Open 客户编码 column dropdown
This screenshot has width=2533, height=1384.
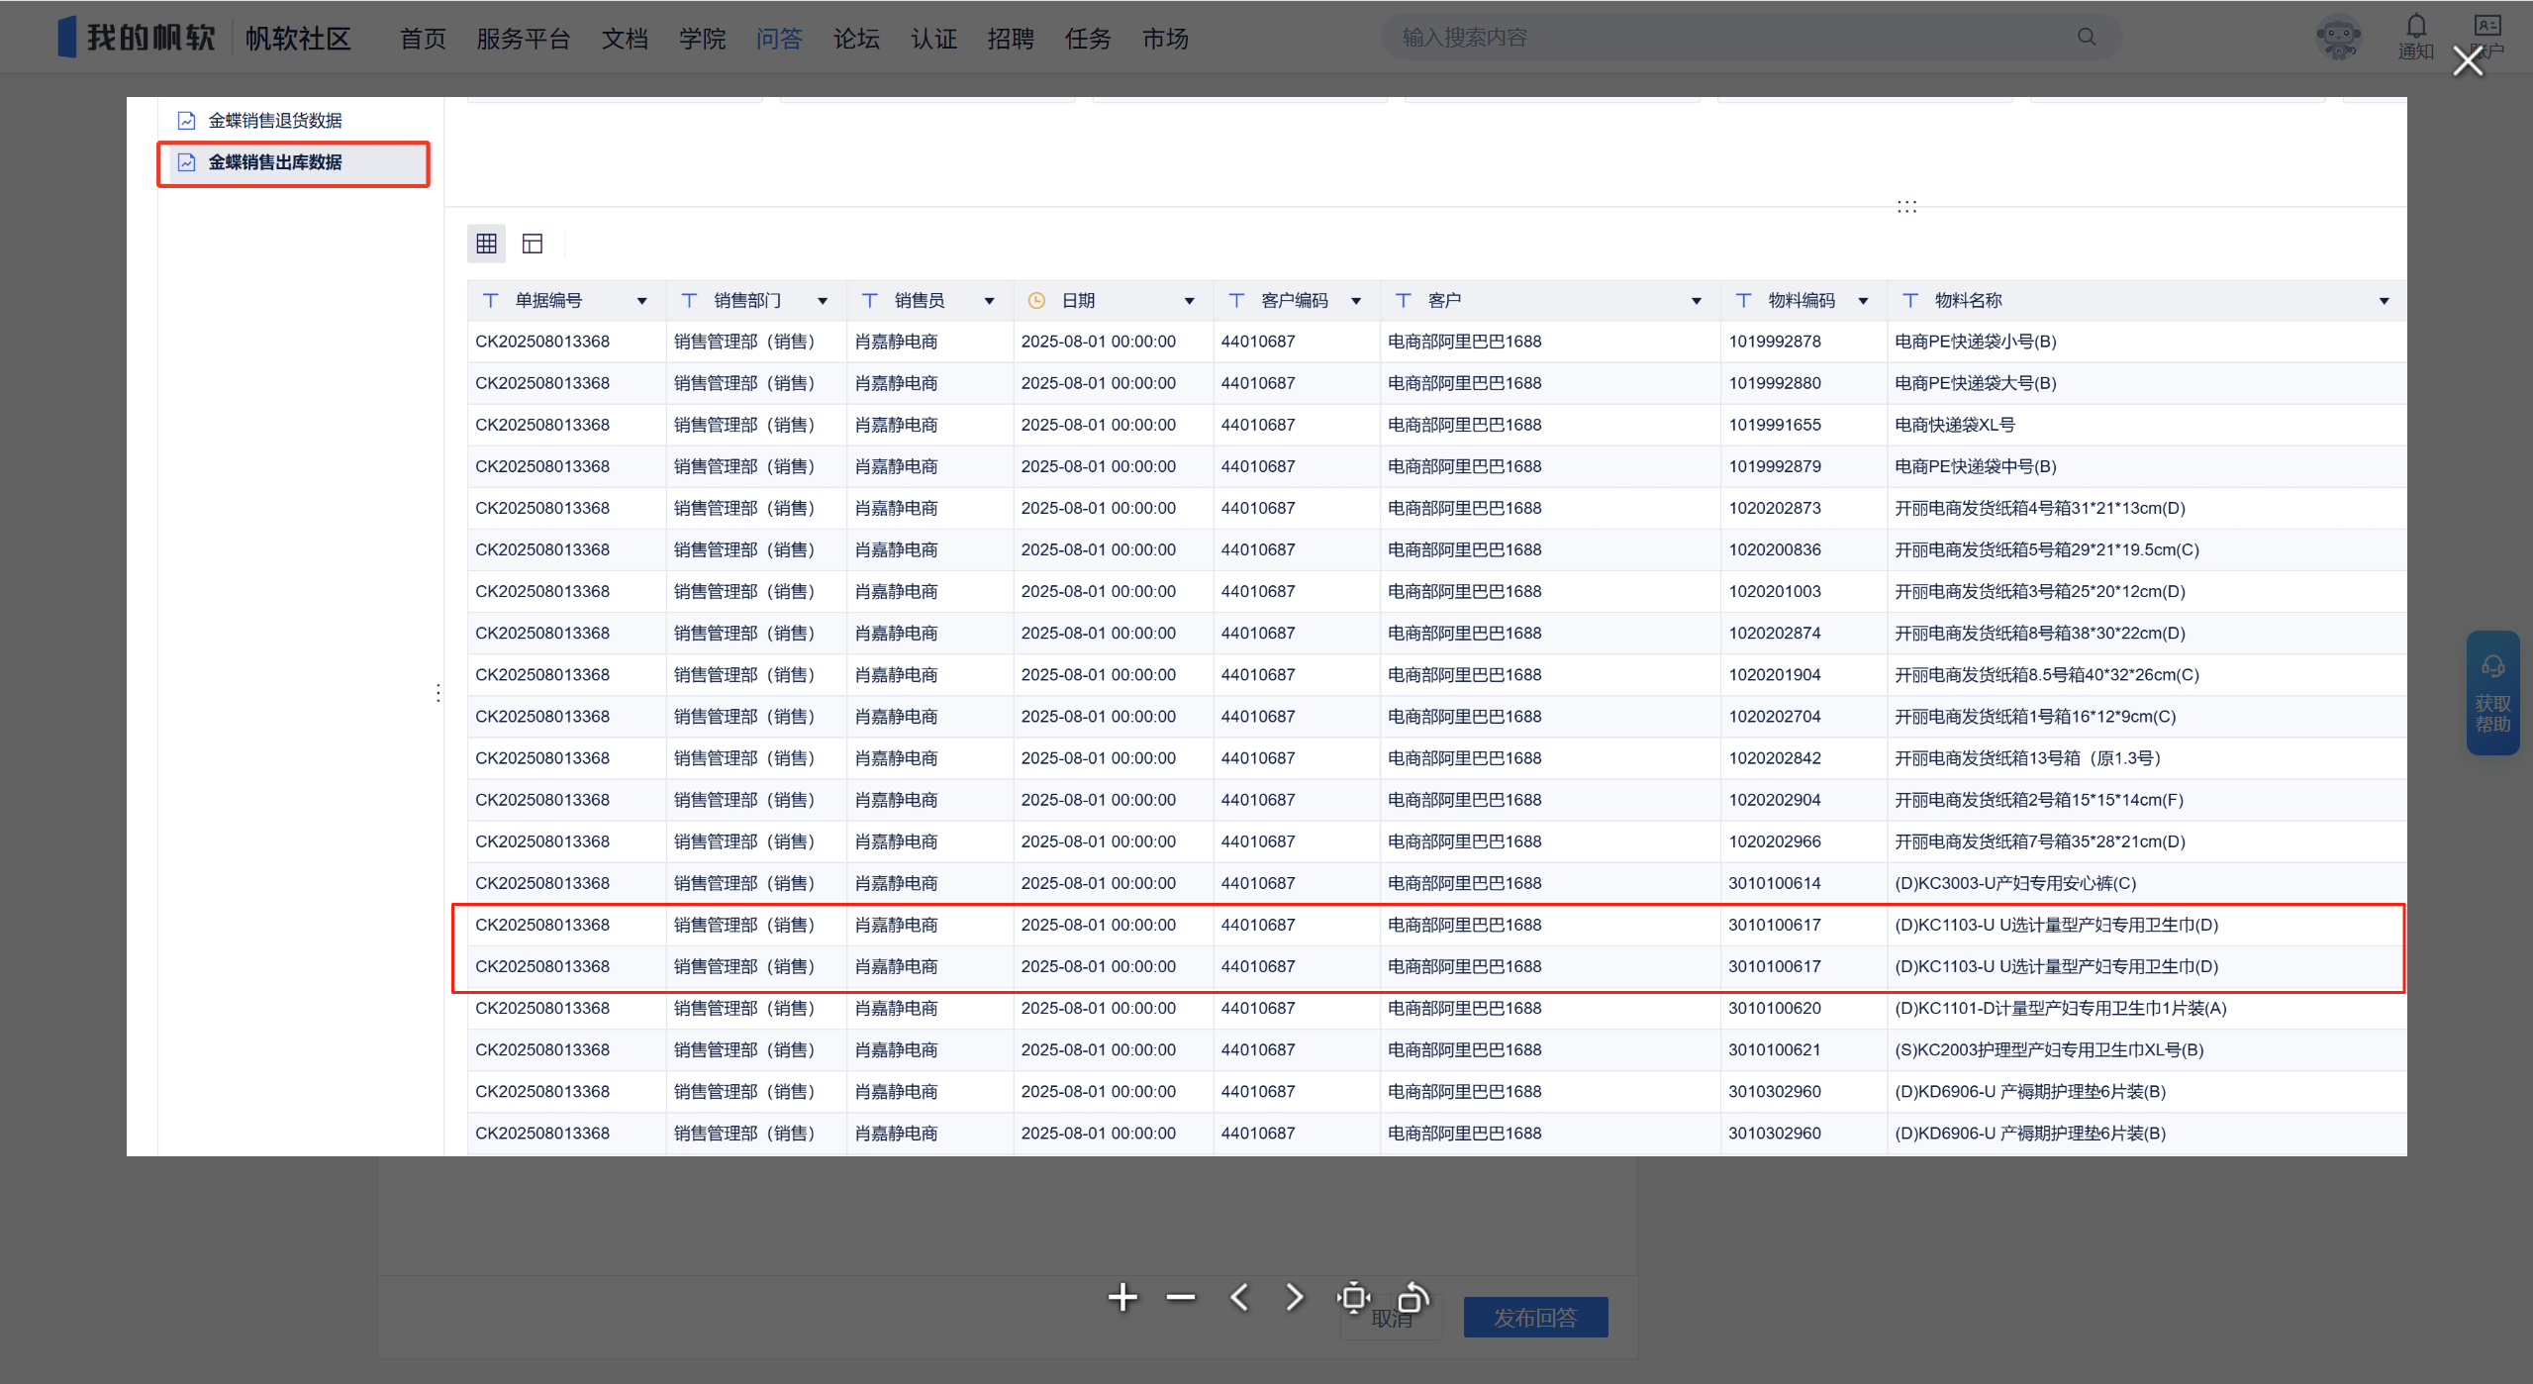[x=1356, y=301]
